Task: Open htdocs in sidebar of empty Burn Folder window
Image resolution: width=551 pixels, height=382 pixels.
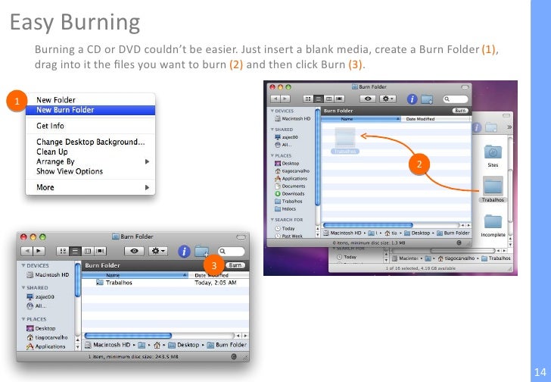Action: 285,209
